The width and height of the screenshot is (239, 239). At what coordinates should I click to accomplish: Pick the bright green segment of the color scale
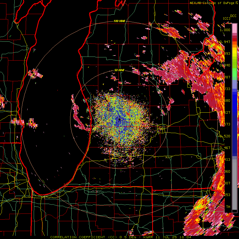point(234,72)
